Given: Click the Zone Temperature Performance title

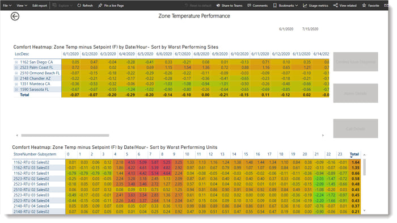Looking at the screenshot, I should (x=194, y=16).
